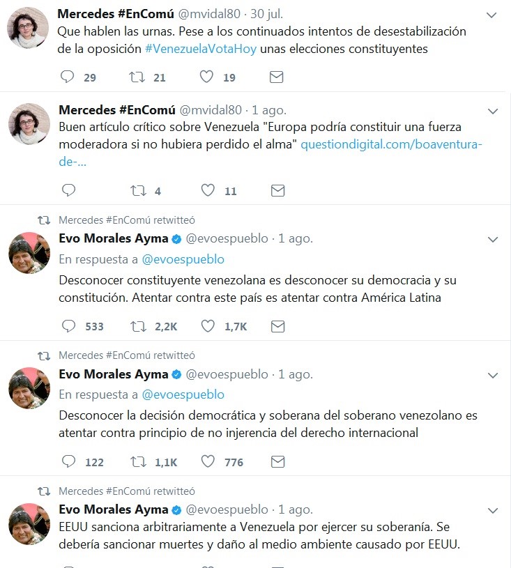Reply to the 'Que hablen las urnas' tweet

(x=68, y=77)
